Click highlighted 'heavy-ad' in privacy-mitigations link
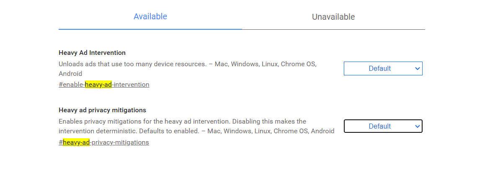Viewport: 490px width, 173px height. [x=76, y=142]
